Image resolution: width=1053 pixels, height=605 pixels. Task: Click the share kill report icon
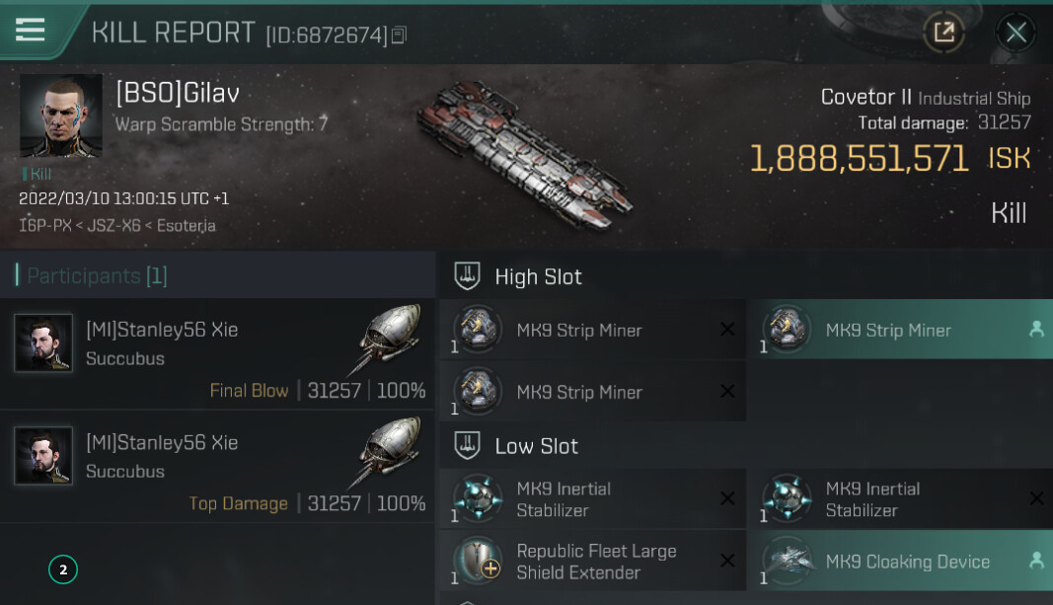click(x=943, y=33)
